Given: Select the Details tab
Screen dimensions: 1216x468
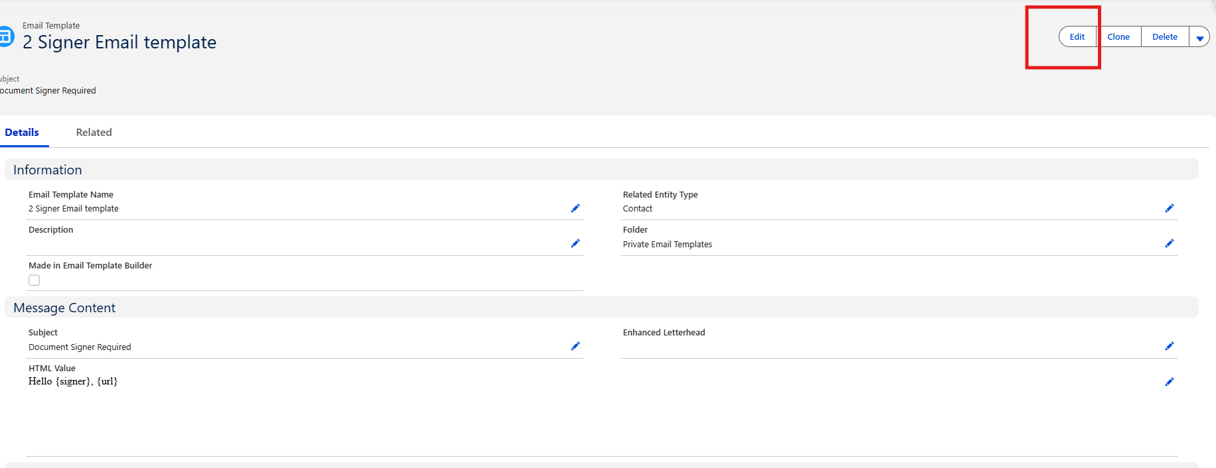Looking at the screenshot, I should 22,133.
